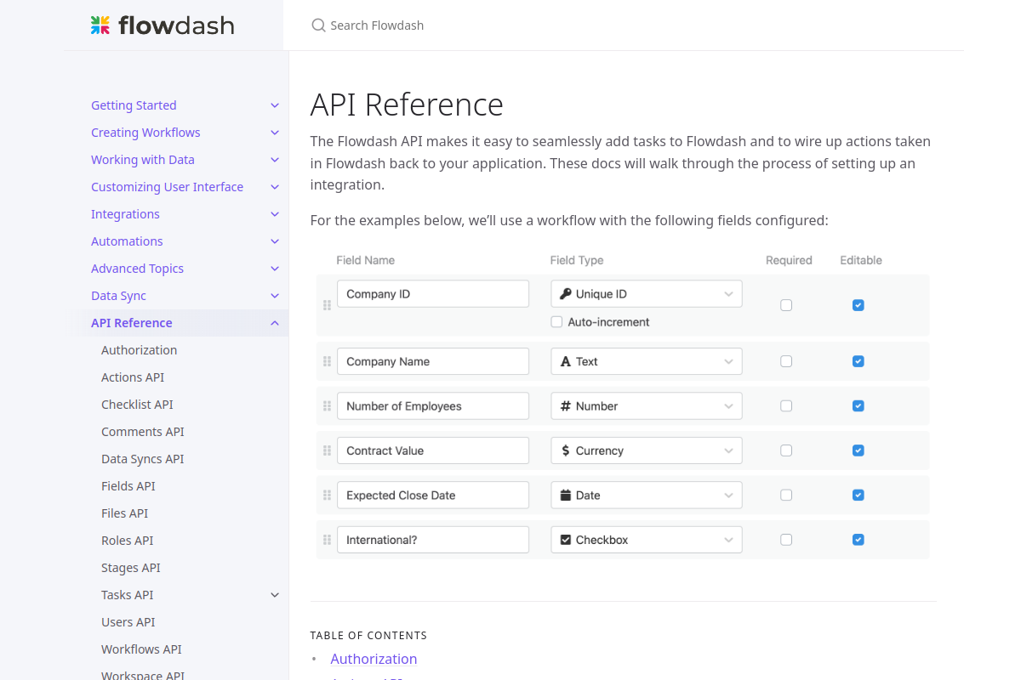Toggle the Auto-increment checkbox
This screenshot has width=1021, height=680.
(x=556, y=322)
